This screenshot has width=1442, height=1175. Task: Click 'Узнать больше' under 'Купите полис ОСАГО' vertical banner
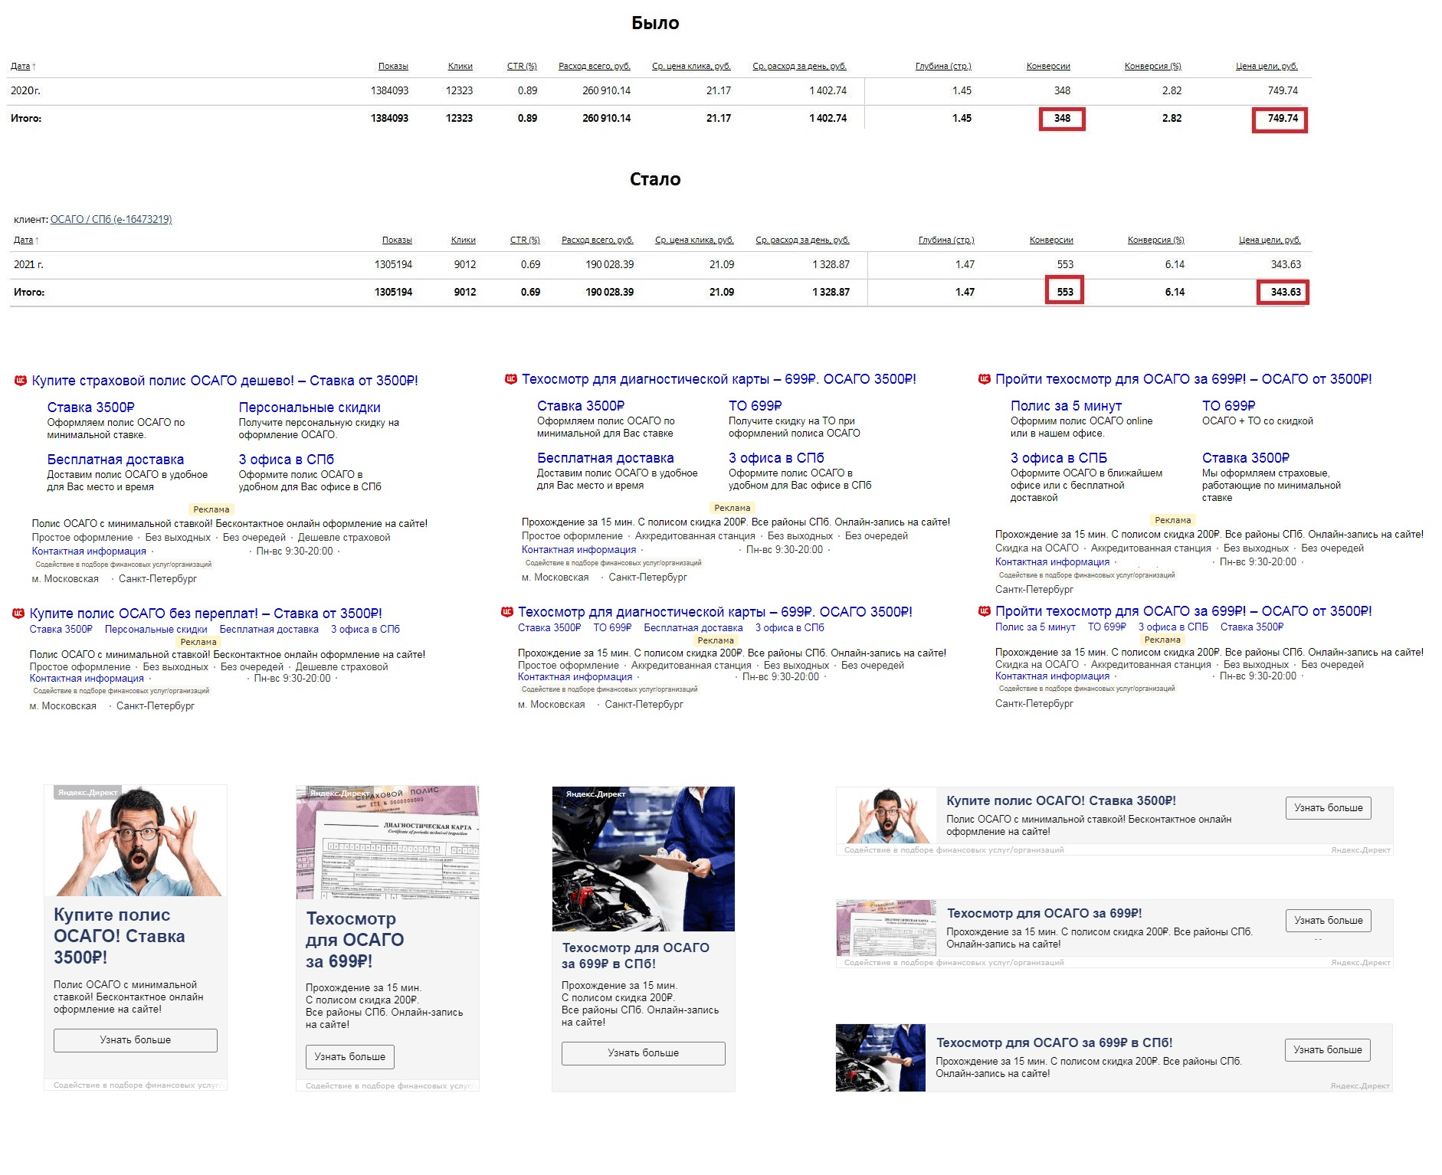pyautogui.click(x=136, y=1040)
